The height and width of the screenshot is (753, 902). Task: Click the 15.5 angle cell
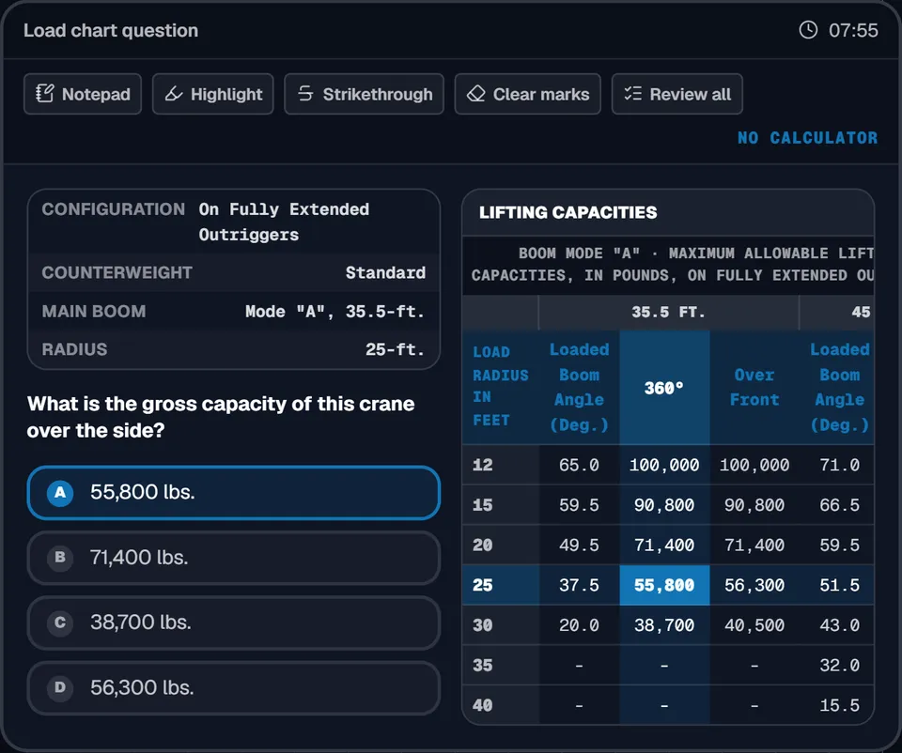click(839, 705)
